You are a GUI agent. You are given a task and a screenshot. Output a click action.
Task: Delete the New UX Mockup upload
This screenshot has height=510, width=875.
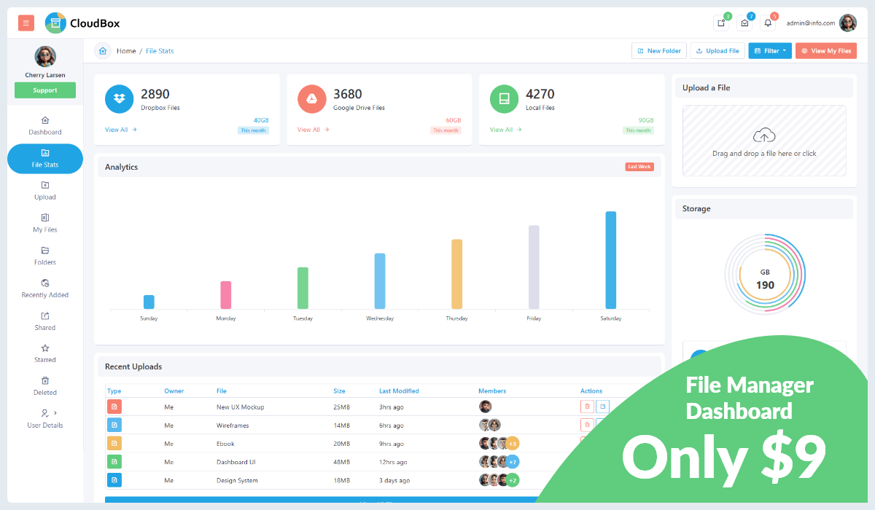tap(587, 406)
